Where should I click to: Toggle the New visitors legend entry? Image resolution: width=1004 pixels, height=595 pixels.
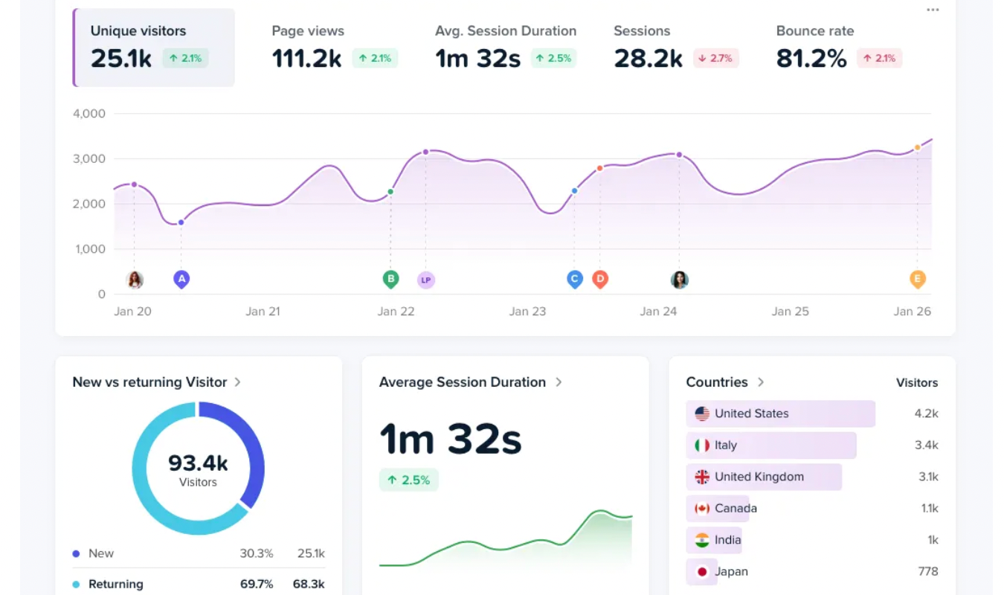(x=103, y=553)
